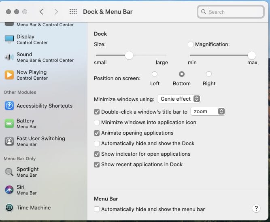Select Left for Dock position
This screenshot has height=222, width=270.
pos(155,74)
